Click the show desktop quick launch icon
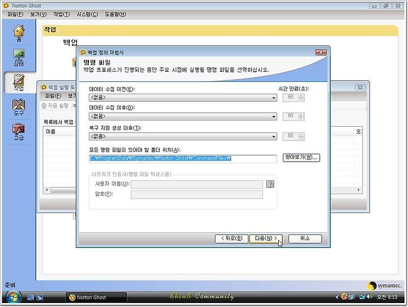 point(31,297)
